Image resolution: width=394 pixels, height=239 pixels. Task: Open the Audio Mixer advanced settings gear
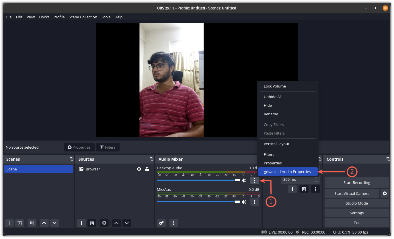[x=161, y=223]
